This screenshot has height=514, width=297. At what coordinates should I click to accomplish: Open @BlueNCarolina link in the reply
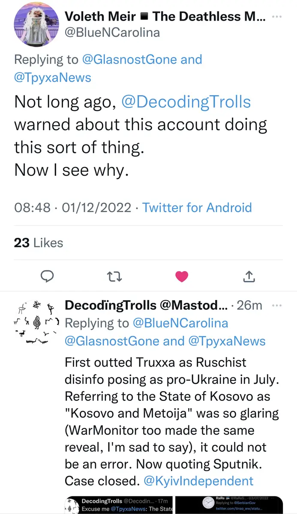pyautogui.click(x=180, y=323)
